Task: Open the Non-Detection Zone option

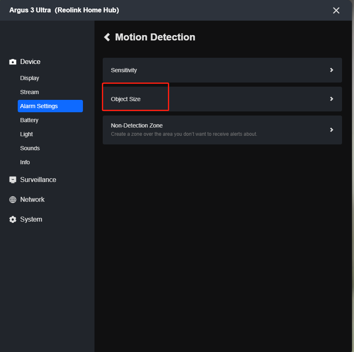Action: point(222,130)
